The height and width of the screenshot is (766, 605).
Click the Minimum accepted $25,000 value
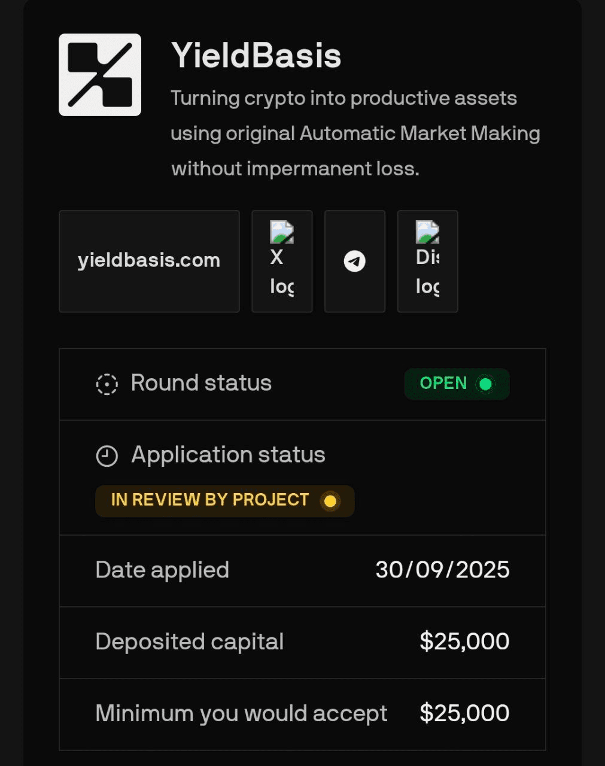point(464,713)
